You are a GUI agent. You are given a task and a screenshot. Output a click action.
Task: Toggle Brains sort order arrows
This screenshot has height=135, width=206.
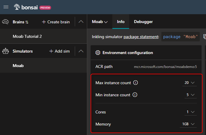click(x=27, y=22)
